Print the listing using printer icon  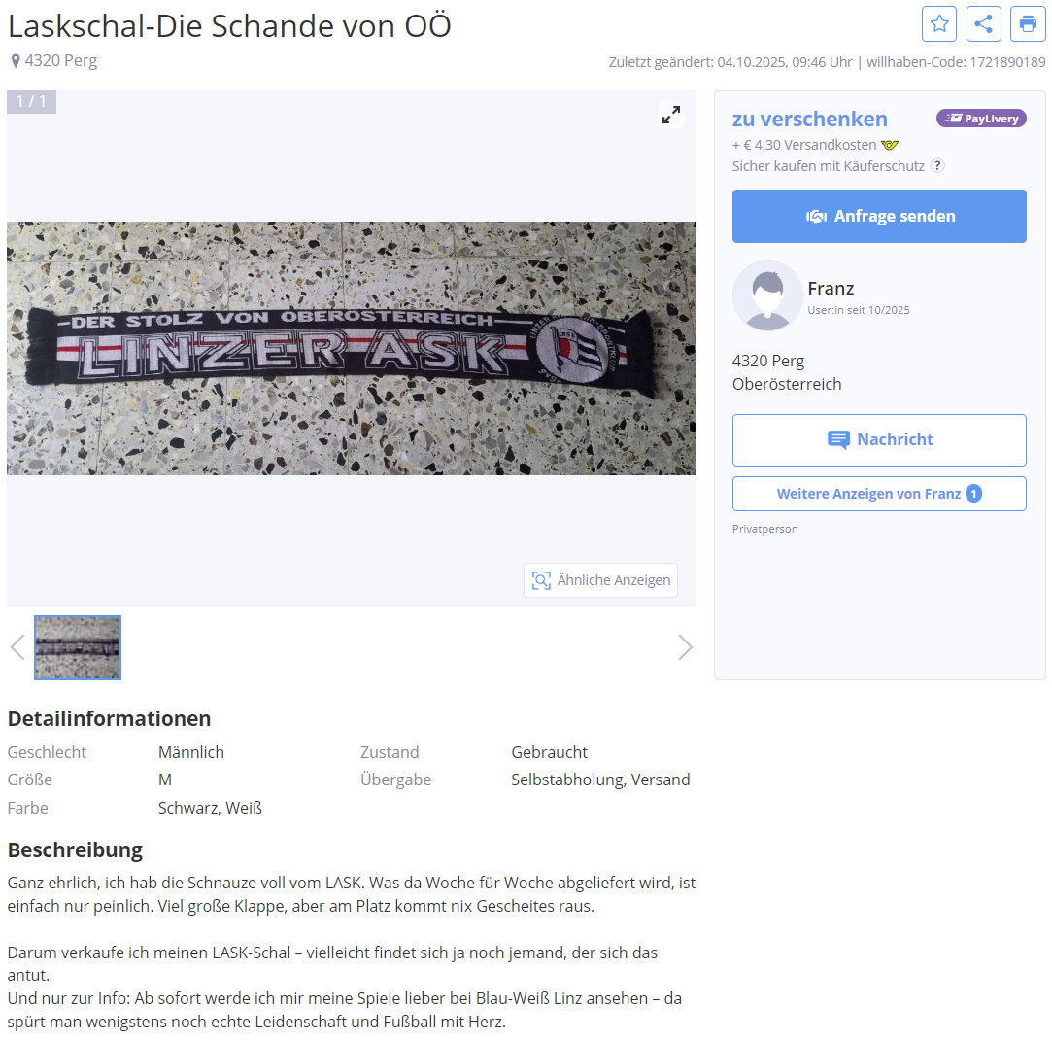click(1028, 24)
